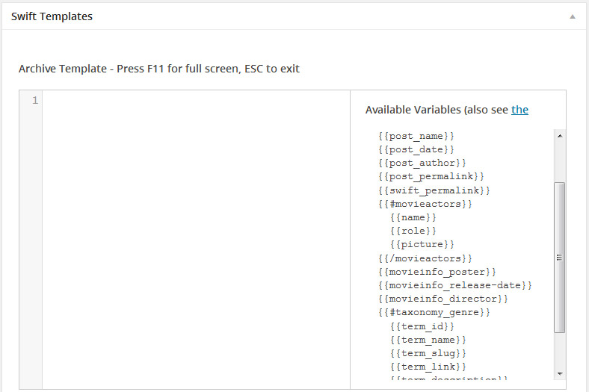Viewport: 589px width, 392px height.
Task: Click the variables list scrollbar thumb
Action: 559,256
